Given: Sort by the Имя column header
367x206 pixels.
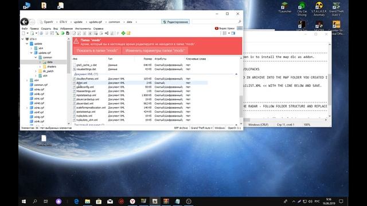Looking at the screenshot, I should [75, 59].
